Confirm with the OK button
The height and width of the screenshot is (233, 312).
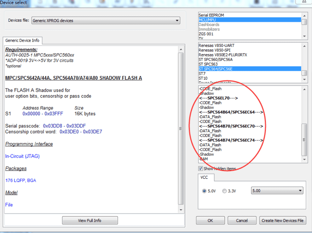[x=210, y=220]
